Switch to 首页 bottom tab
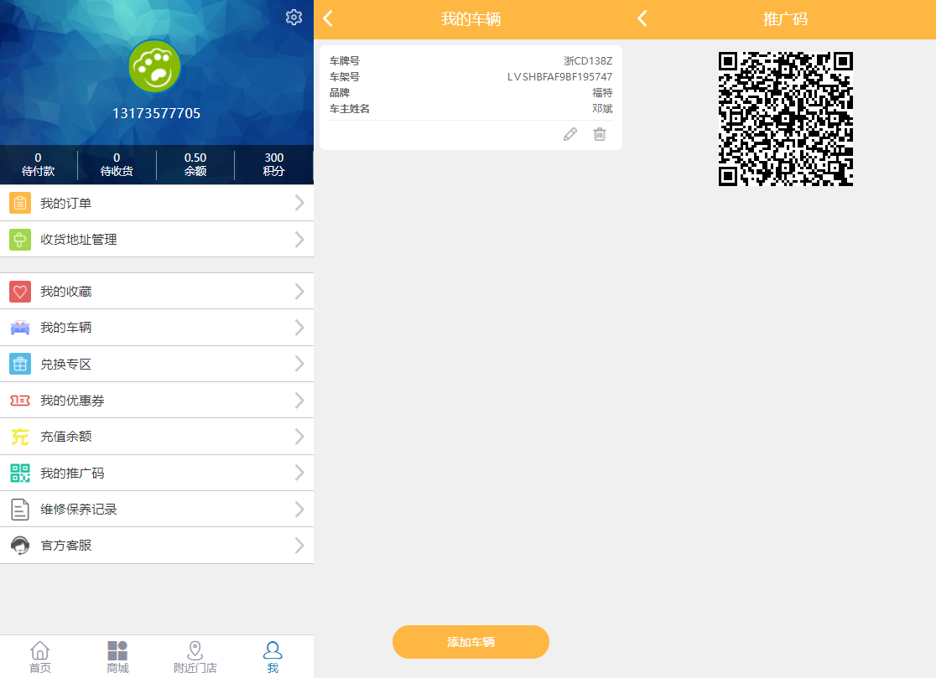The height and width of the screenshot is (678, 936). pyautogui.click(x=40, y=657)
